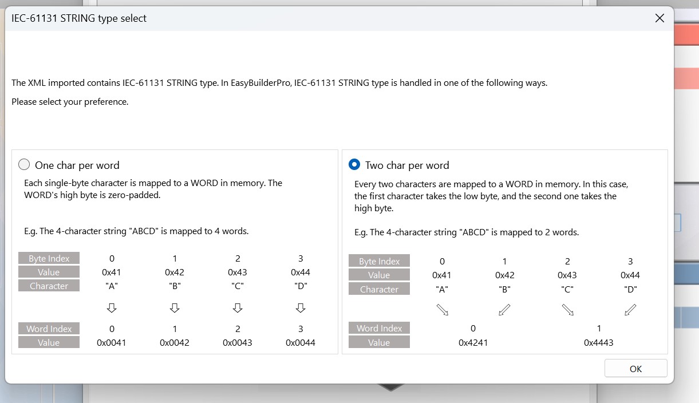Viewport: 699px width, 403px height.
Task: Click the word value 0x0041
Action: [112, 343]
